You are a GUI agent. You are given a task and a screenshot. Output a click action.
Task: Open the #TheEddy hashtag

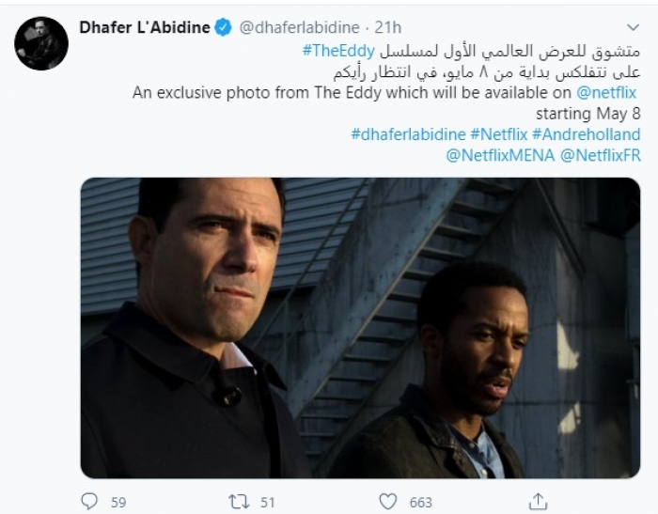coord(338,51)
